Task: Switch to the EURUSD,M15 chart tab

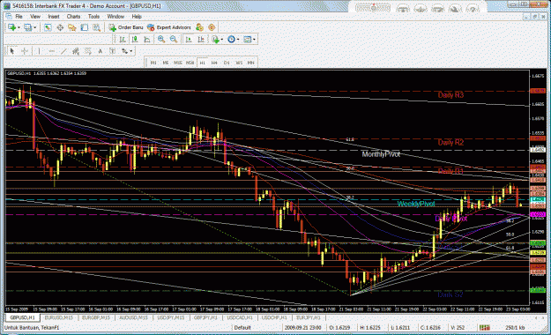Action: point(59,317)
